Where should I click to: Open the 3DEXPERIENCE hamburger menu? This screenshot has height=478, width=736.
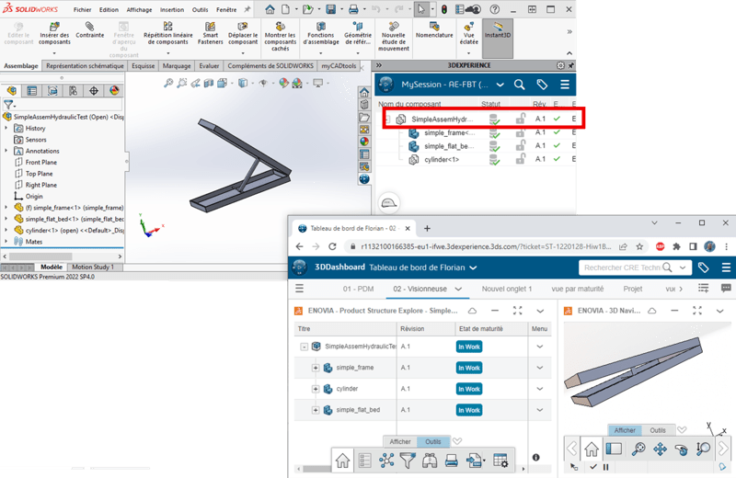coord(565,85)
